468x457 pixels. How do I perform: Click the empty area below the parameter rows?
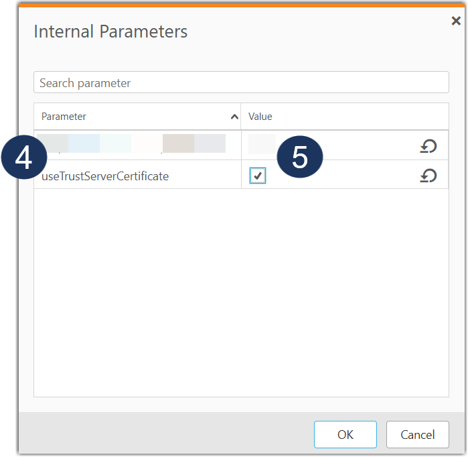241,288
